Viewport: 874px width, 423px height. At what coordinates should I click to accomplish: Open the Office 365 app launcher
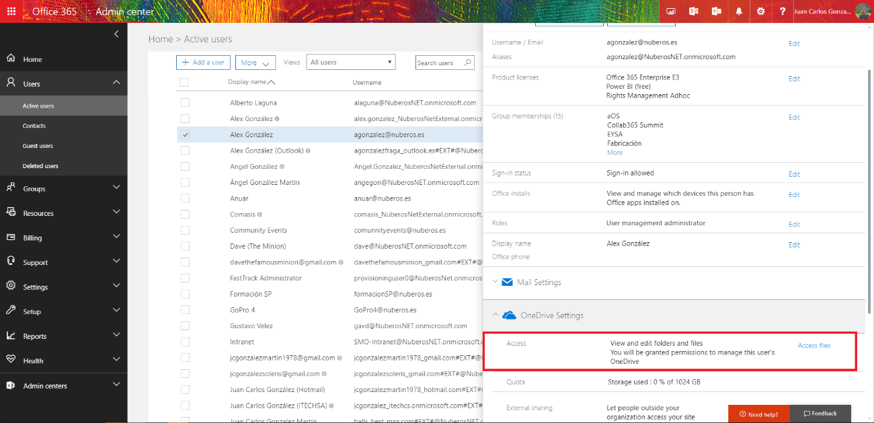[11, 11]
